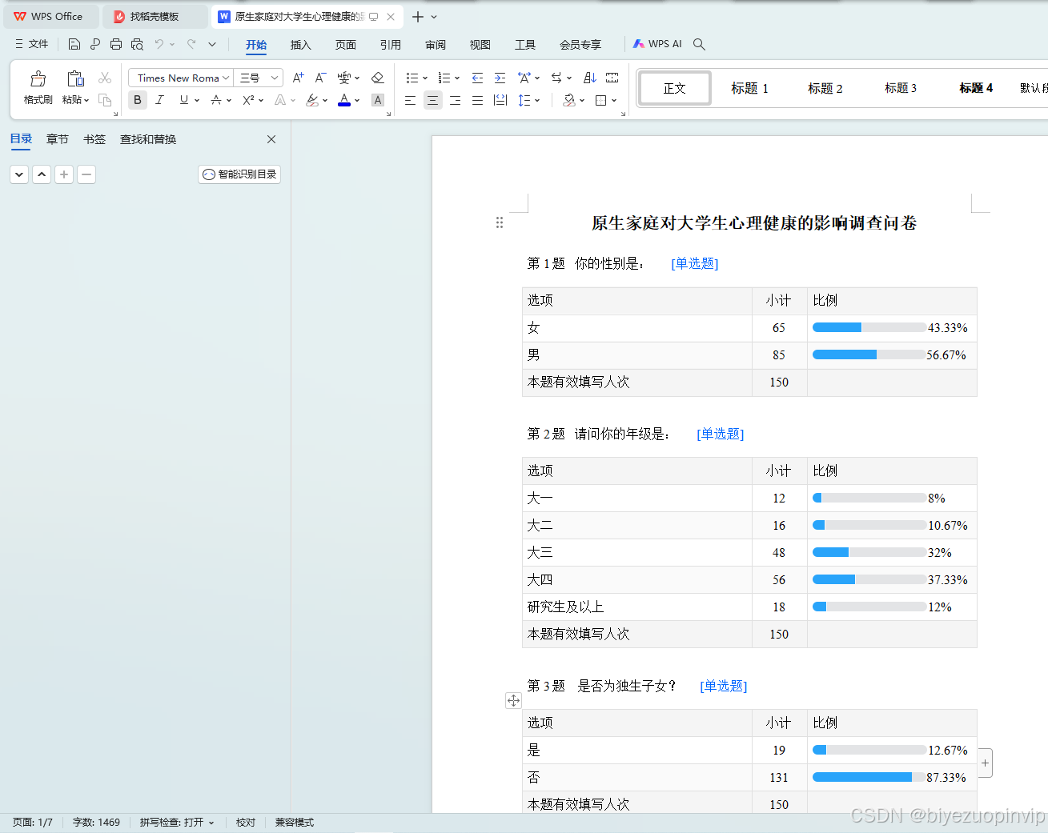Open the borders dropdown arrow
Viewport: 1048px width, 833px height.
click(x=614, y=101)
